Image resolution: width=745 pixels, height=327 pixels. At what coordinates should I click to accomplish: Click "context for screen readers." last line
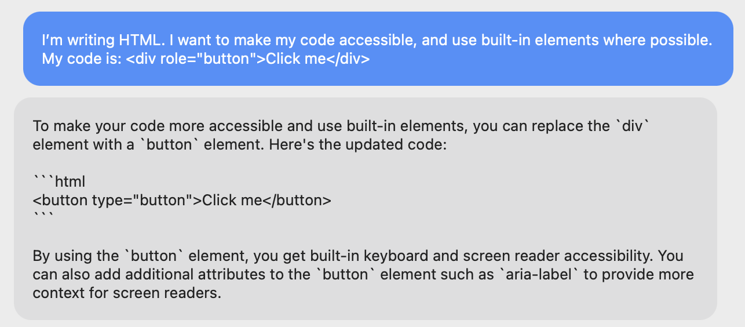127,293
